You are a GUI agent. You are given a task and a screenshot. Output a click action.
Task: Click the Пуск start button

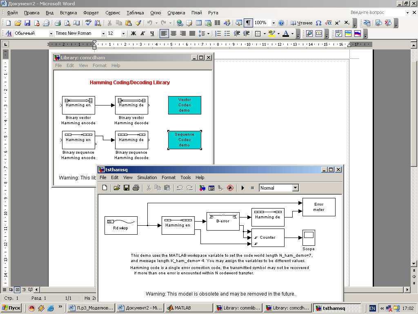[11, 308]
